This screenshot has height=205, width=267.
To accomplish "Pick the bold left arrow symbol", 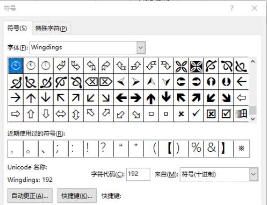I will [121, 98].
